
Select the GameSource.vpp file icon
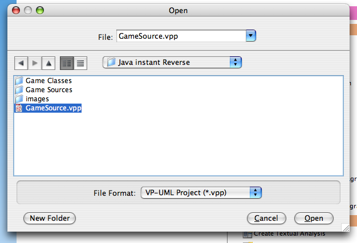[19, 108]
